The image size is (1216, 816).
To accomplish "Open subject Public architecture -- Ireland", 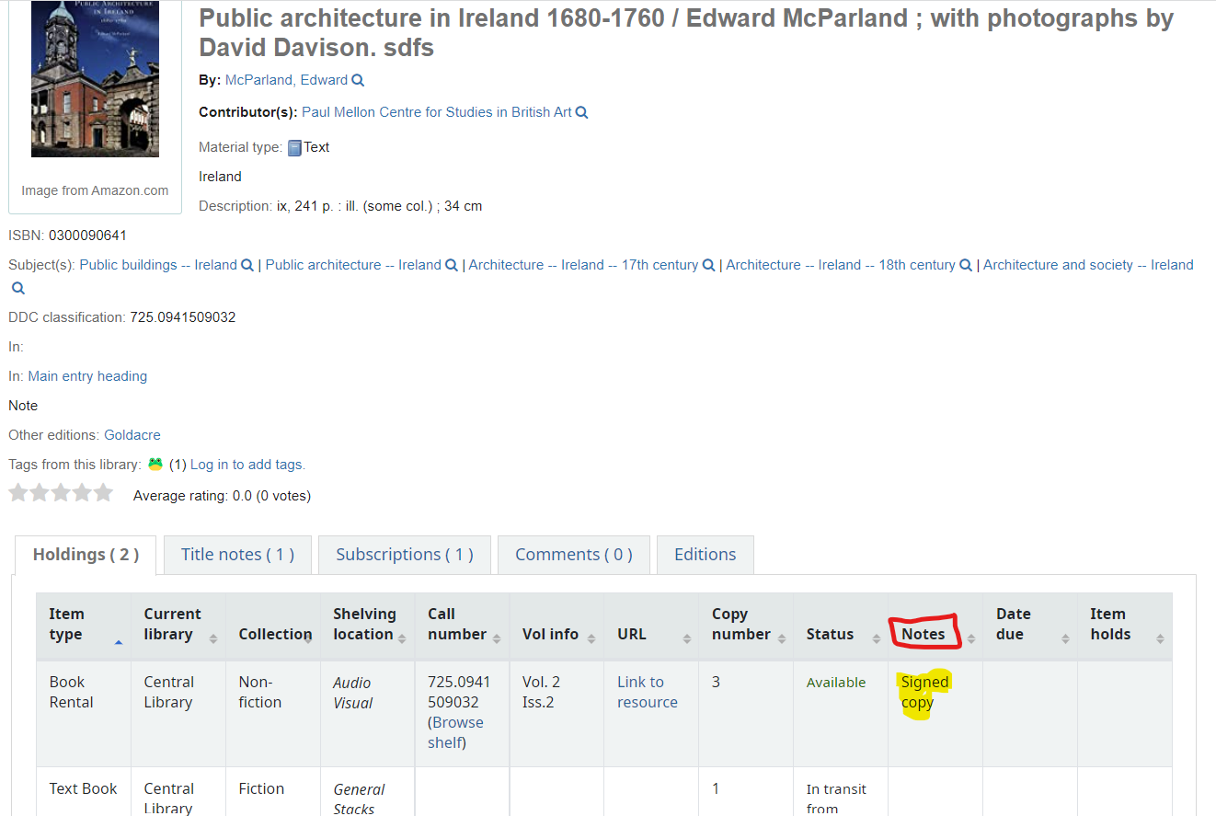I will tap(353, 265).
